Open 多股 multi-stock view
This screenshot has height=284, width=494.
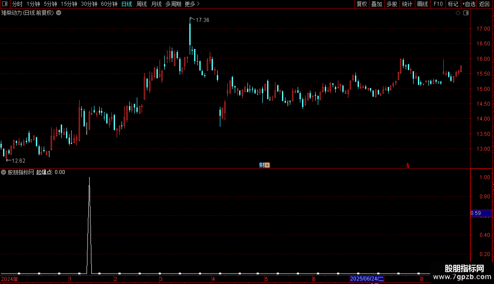click(392, 4)
